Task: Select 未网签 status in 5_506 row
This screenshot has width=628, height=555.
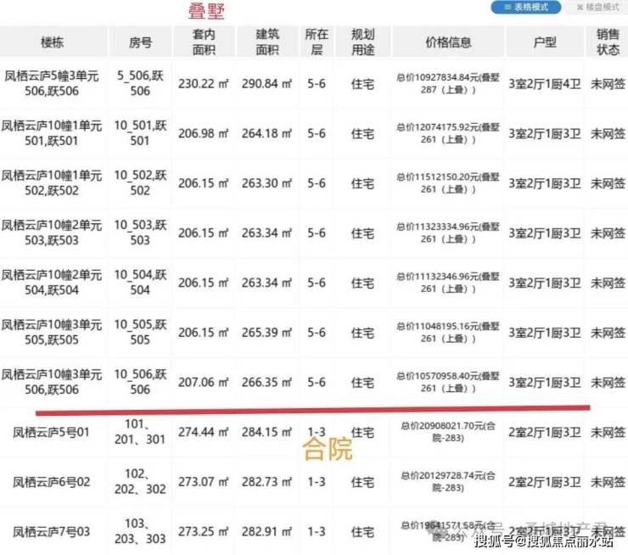Action: (x=608, y=84)
